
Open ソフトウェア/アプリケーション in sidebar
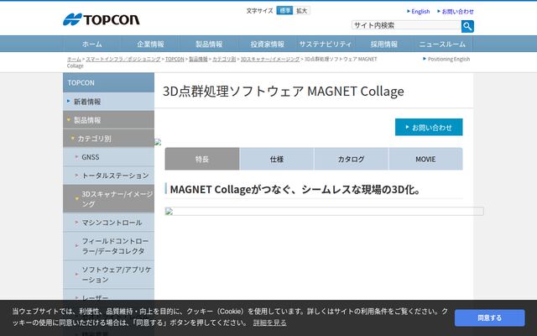pyautogui.click(x=108, y=275)
